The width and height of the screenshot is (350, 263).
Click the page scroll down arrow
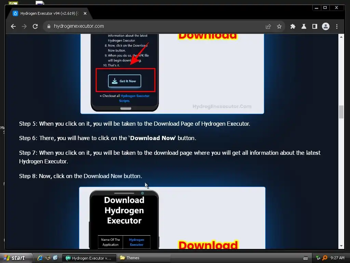pyautogui.click(x=341, y=246)
